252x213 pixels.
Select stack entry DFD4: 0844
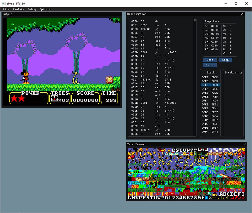tap(210, 132)
